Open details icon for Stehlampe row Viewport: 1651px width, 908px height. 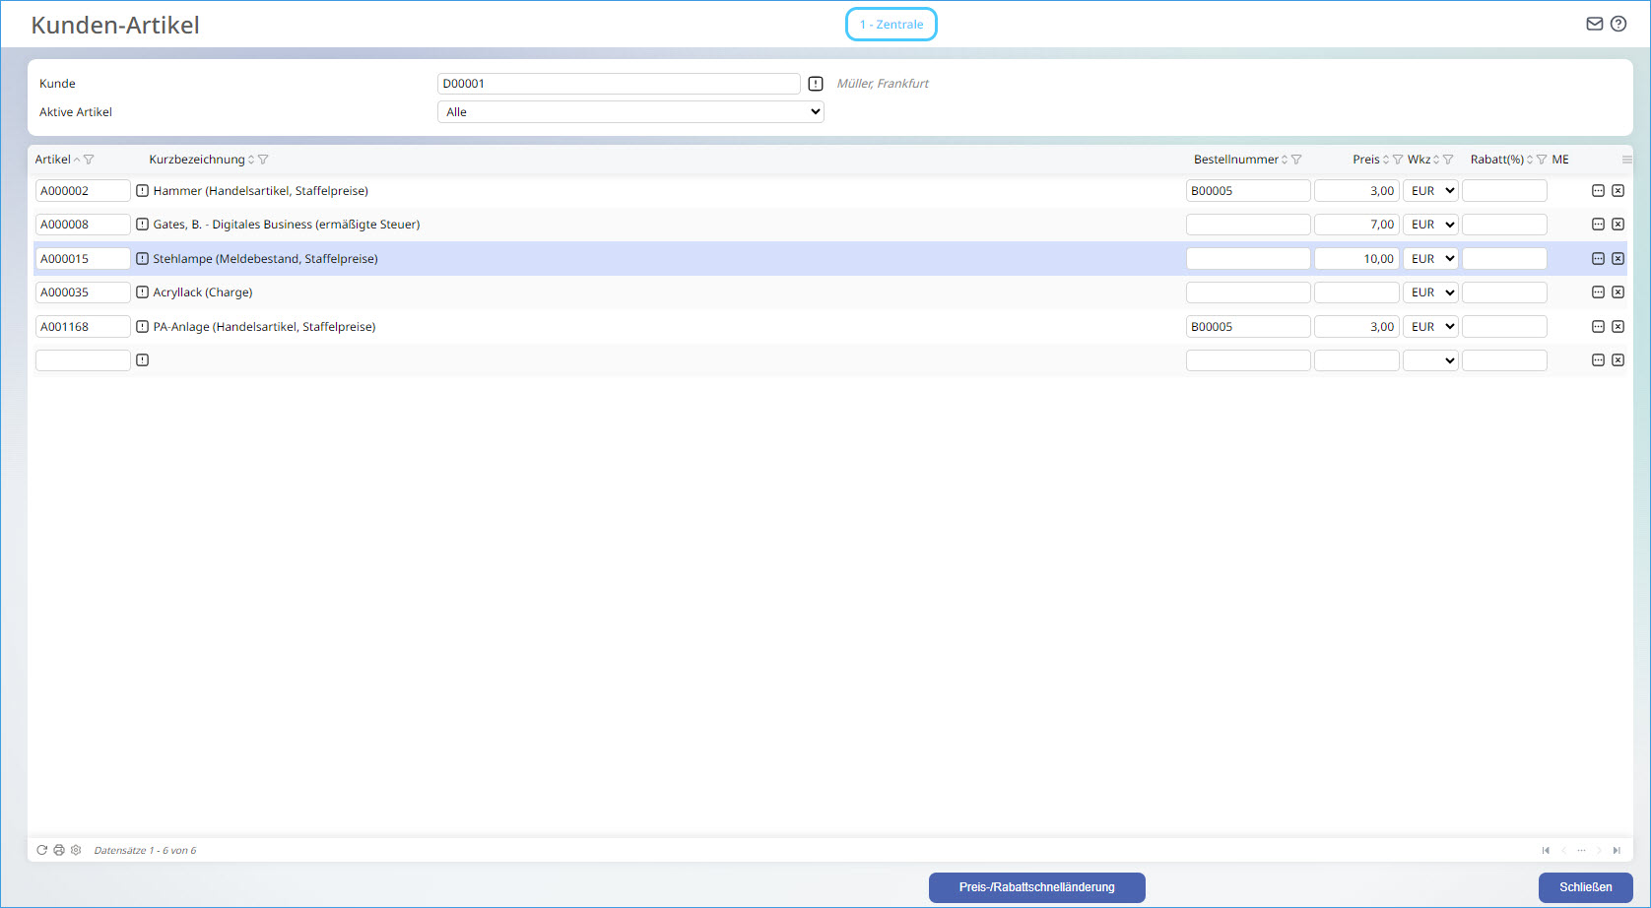coord(1598,259)
